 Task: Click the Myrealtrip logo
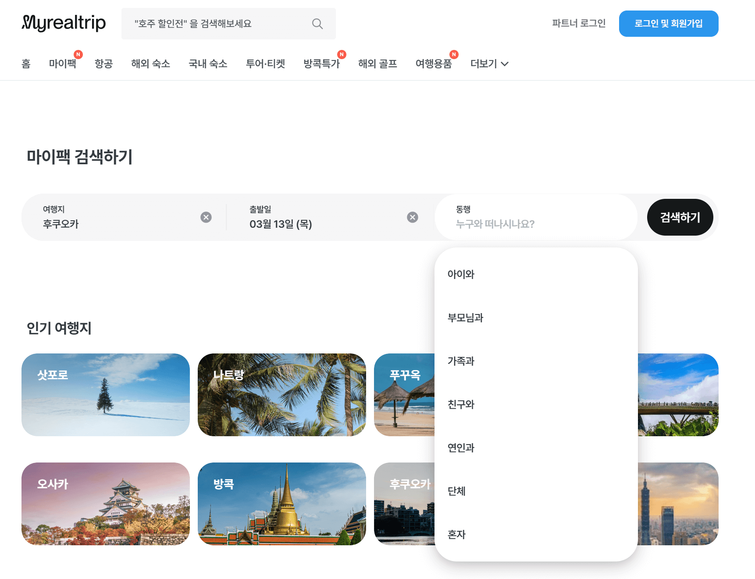coord(64,23)
